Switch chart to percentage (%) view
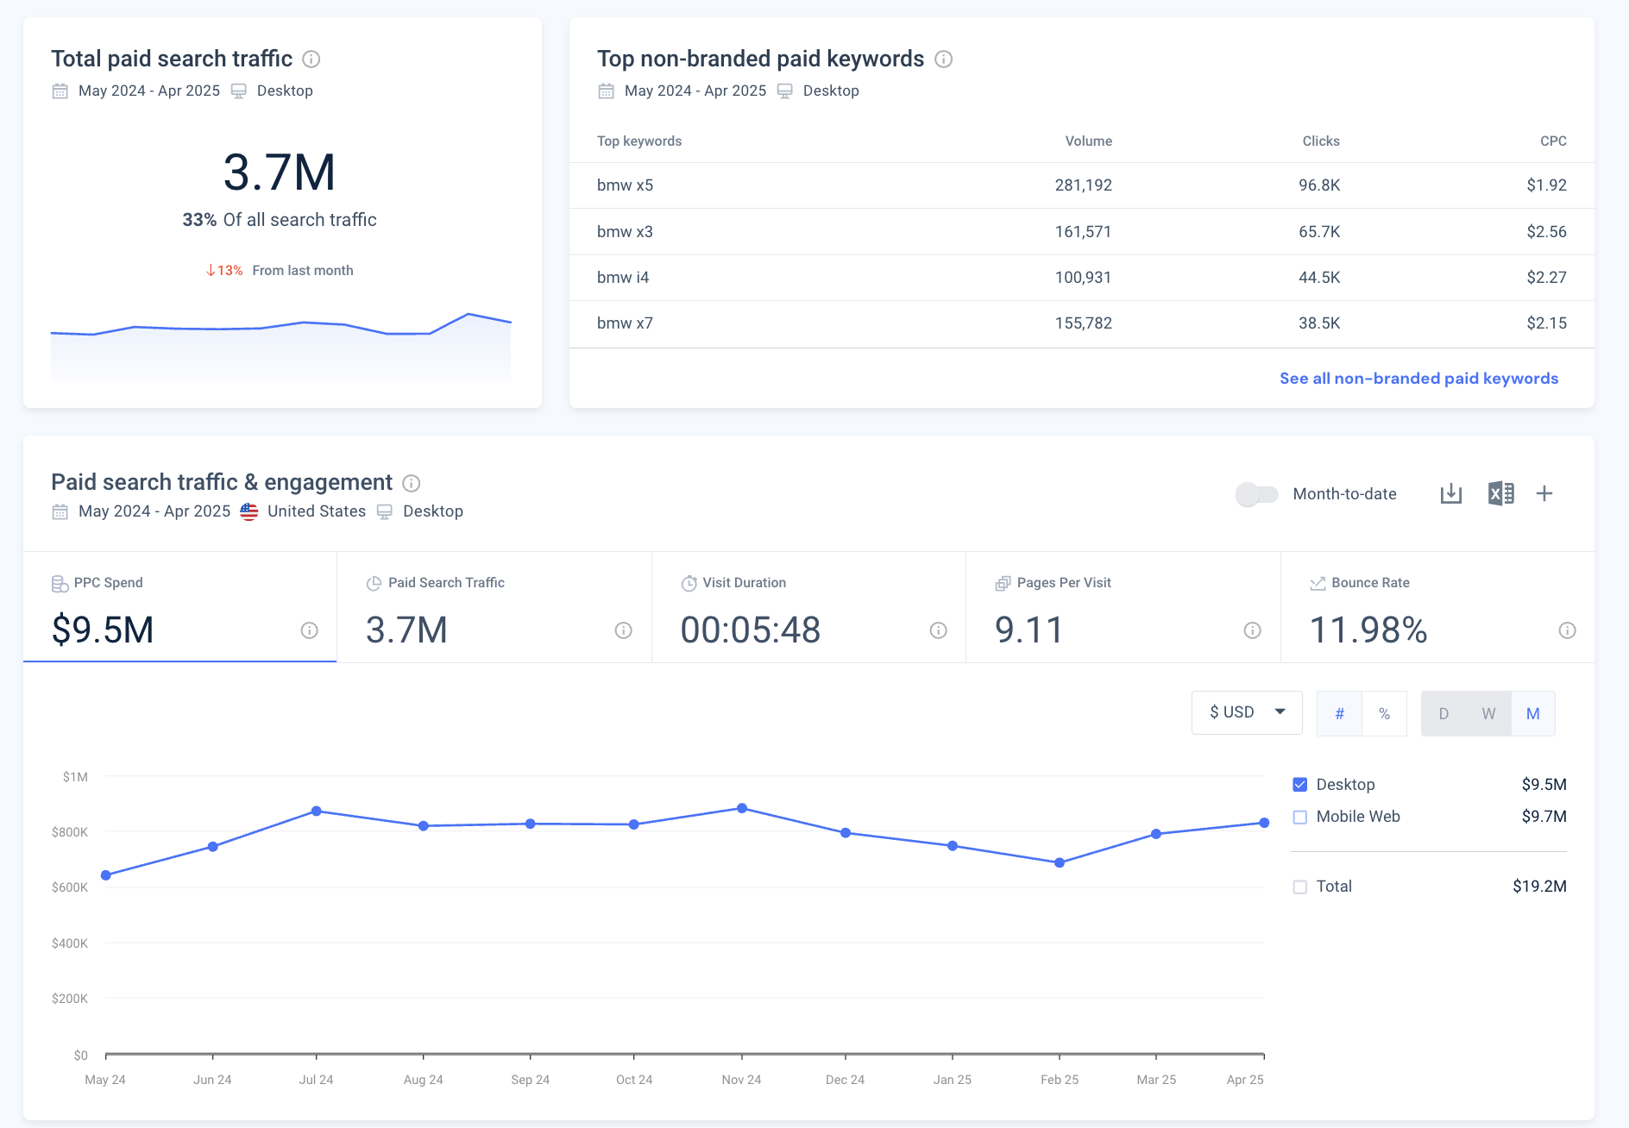This screenshot has width=1629, height=1128. pos(1384,713)
